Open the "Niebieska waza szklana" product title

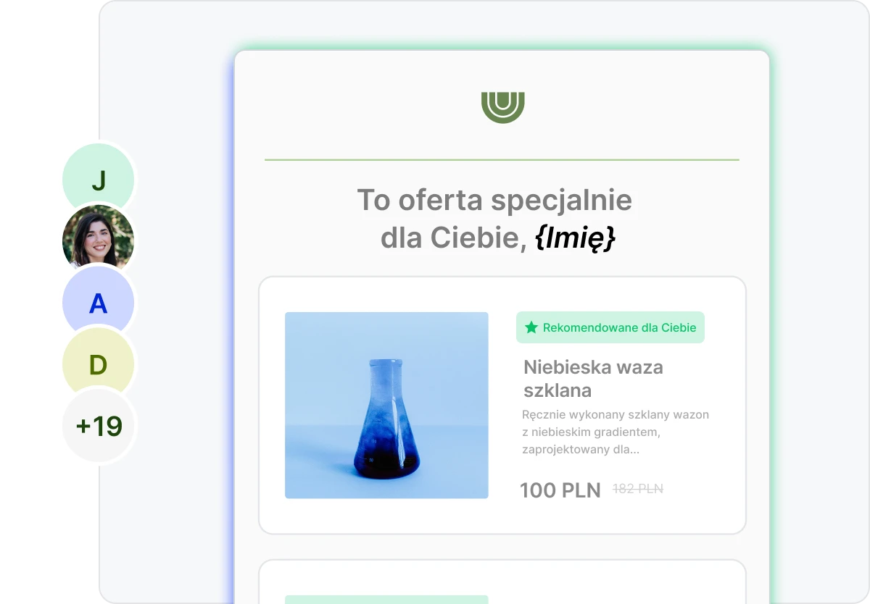[593, 378]
